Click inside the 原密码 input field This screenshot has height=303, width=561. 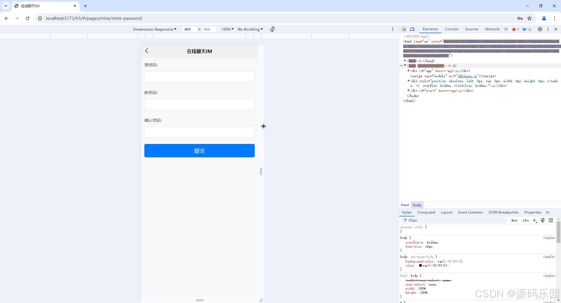(199, 77)
